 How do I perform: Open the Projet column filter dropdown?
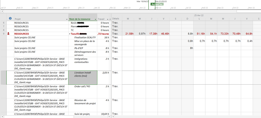[67, 19]
